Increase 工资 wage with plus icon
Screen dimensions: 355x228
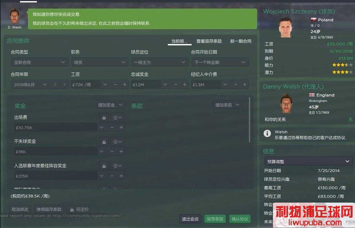[x=125, y=84]
